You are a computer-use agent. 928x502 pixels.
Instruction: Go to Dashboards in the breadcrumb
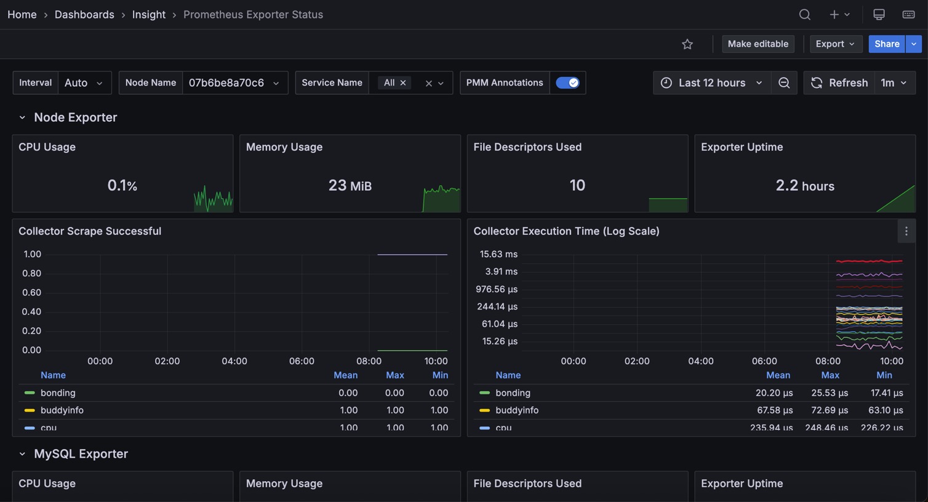click(x=84, y=15)
